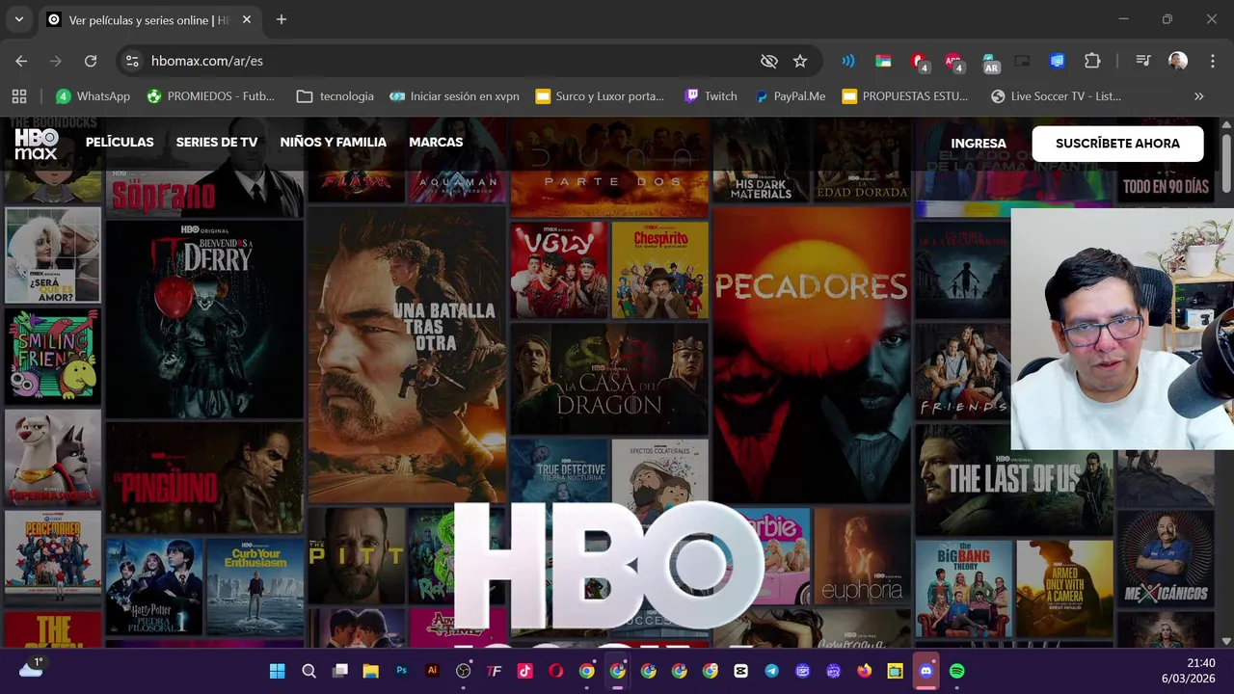Open the Chrome apps grid icon
The height and width of the screenshot is (694, 1234).
tap(19, 96)
